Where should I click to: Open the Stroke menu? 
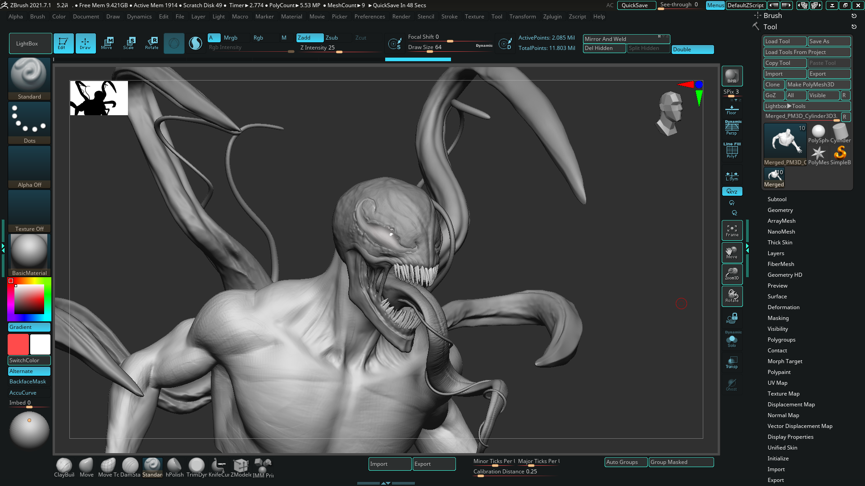tap(449, 17)
